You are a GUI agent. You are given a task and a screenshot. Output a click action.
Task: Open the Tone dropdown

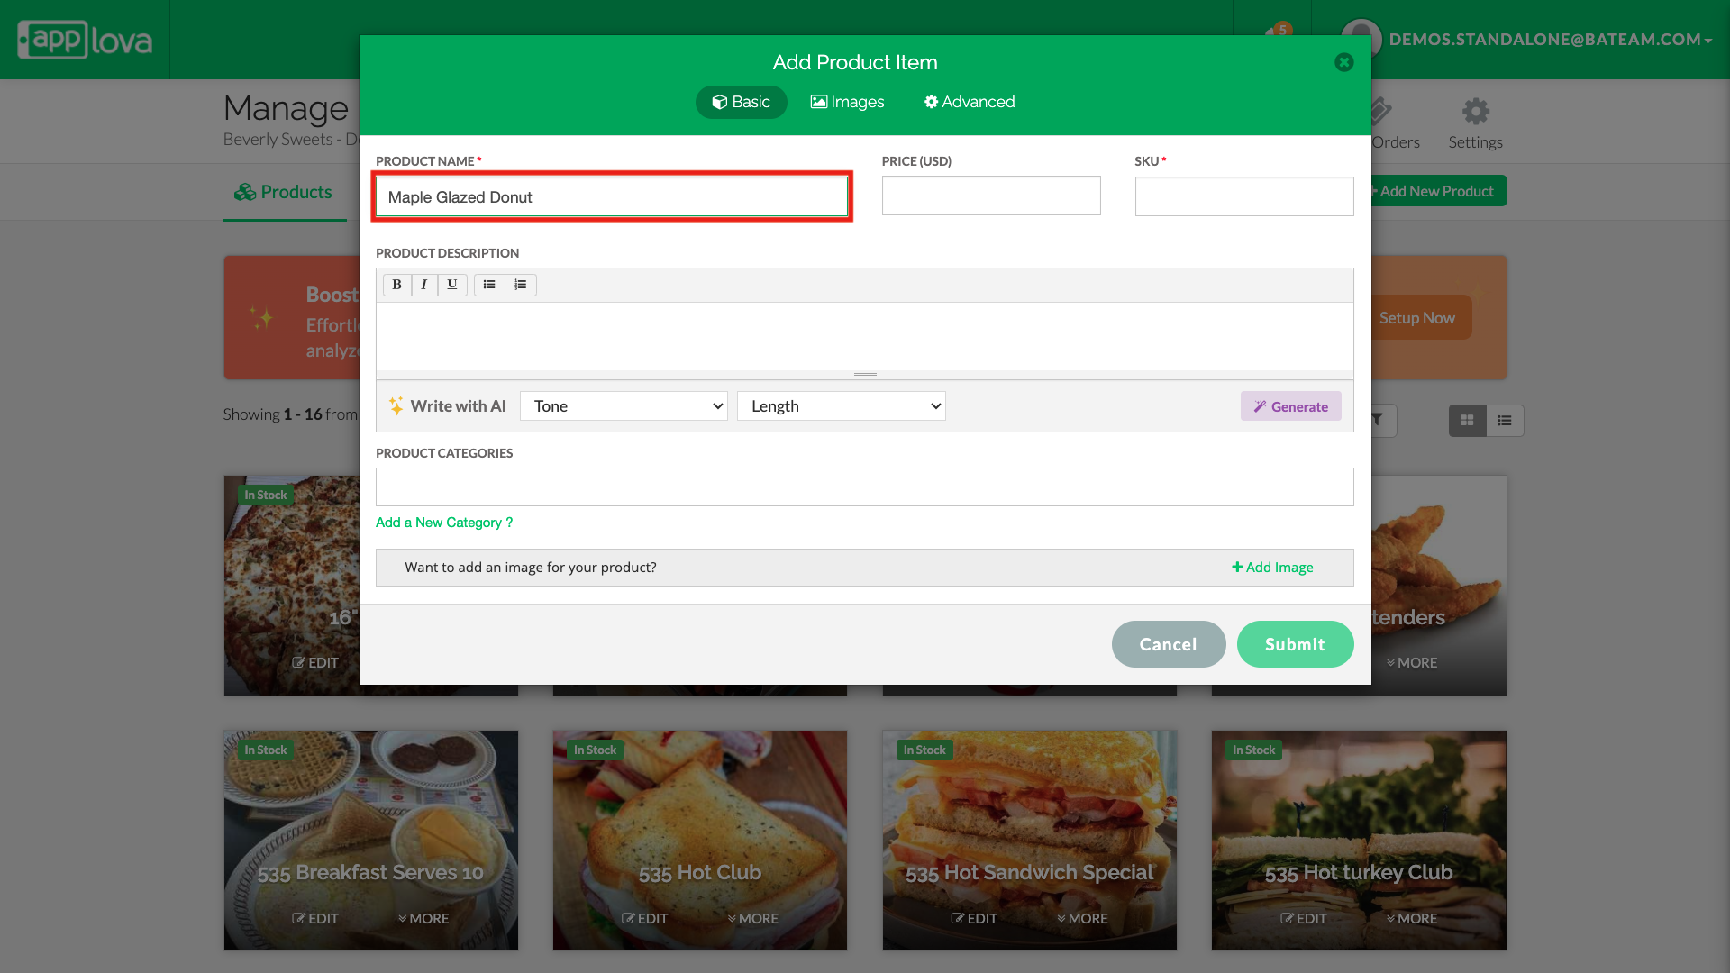[624, 406]
